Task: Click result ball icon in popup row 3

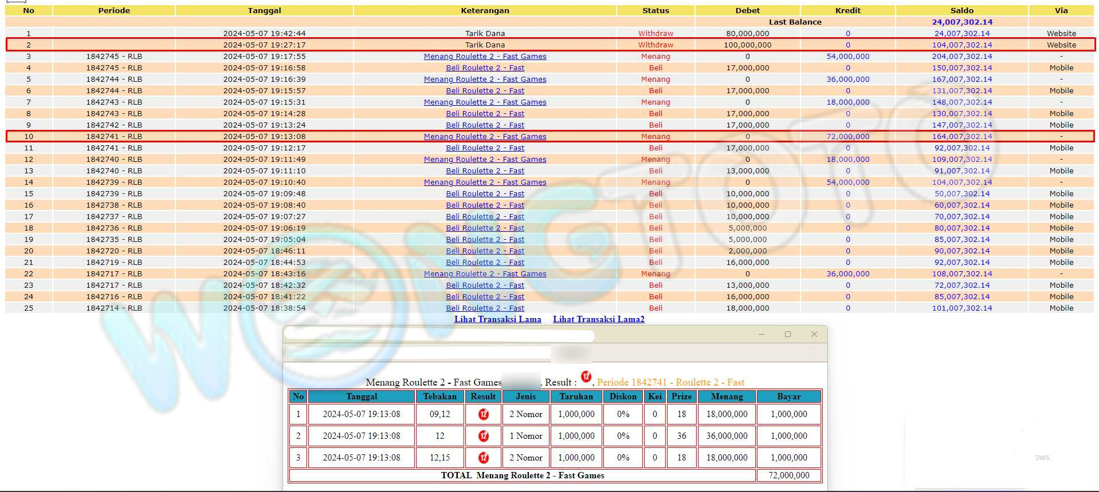Action: [484, 458]
